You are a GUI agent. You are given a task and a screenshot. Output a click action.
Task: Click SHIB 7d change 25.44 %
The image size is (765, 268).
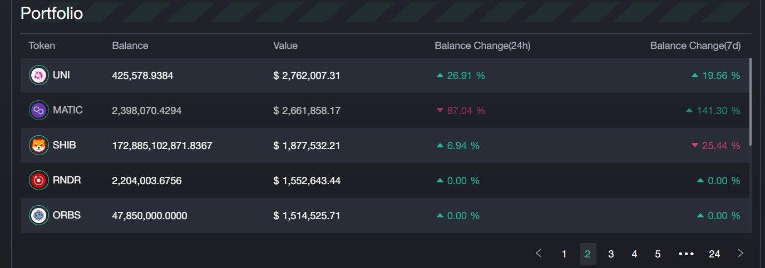click(715, 146)
